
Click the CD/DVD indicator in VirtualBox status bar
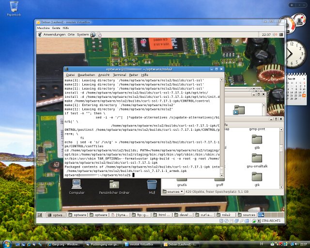tap(226, 221)
